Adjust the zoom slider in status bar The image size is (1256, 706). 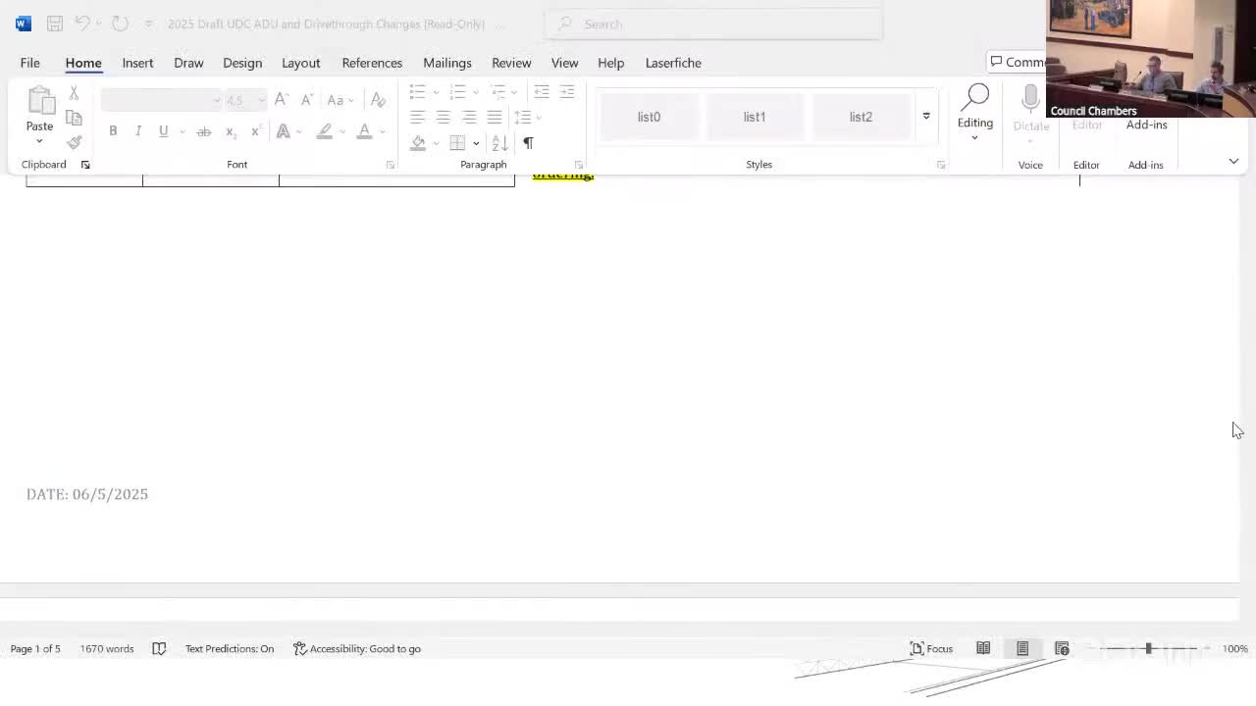click(x=1148, y=648)
